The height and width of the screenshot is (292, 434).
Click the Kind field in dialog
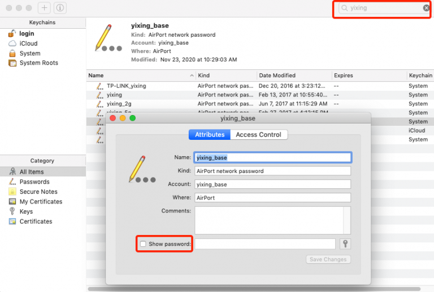(272, 171)
